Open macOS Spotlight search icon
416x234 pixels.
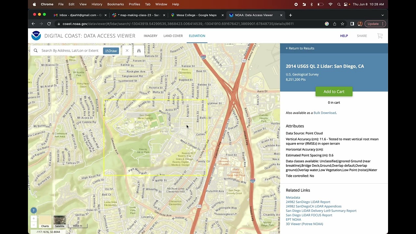point(339,4)
